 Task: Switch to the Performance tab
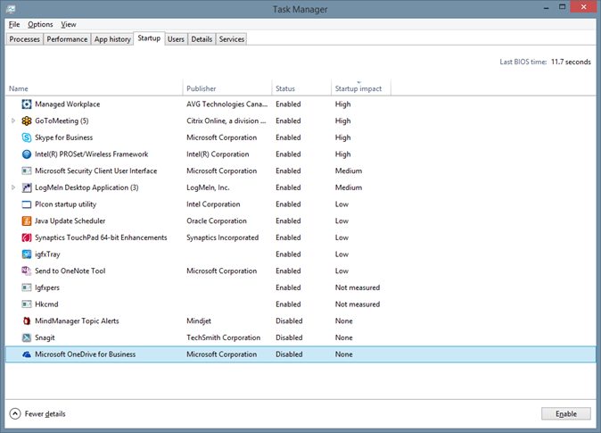67,39
